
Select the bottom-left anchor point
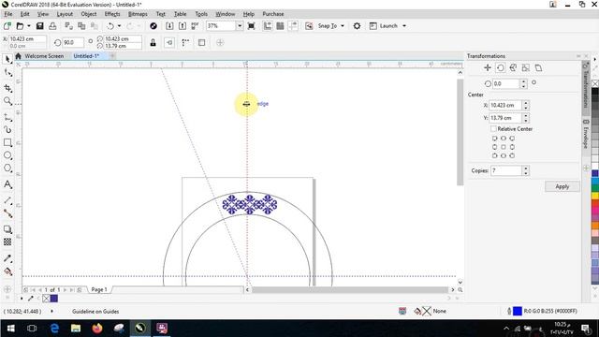[495, 155]
